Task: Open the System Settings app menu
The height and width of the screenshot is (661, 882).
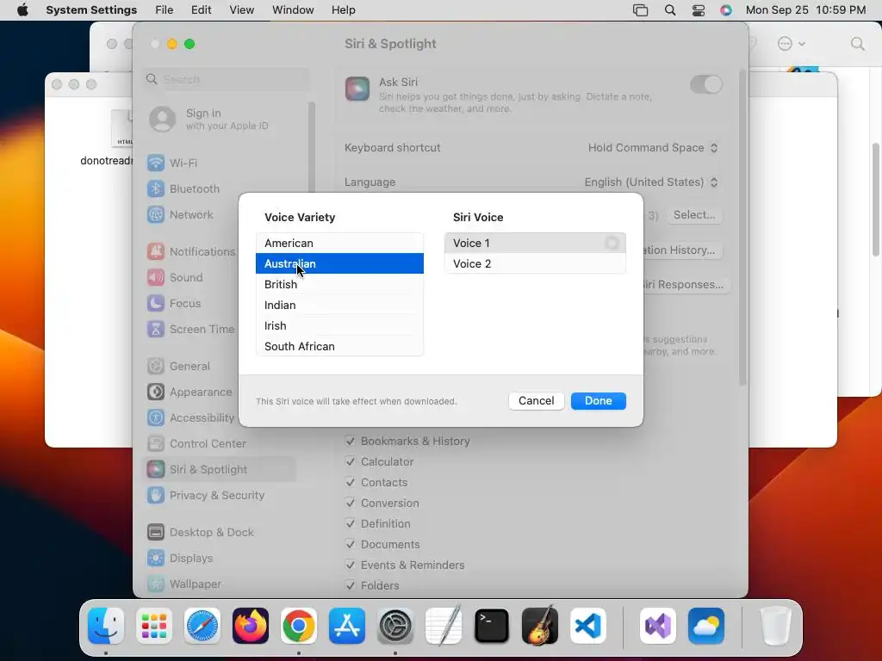Action: tap(91, 10)
